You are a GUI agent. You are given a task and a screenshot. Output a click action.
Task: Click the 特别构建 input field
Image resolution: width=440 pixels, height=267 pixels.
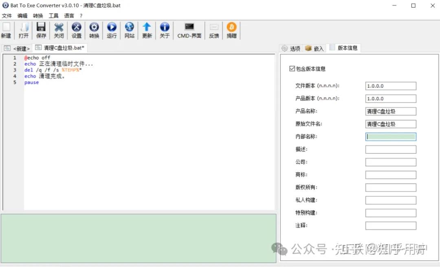coord(391,213)
